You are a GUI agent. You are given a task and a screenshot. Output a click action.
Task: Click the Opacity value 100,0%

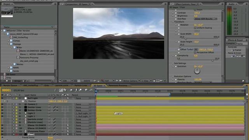coord(198,79)
